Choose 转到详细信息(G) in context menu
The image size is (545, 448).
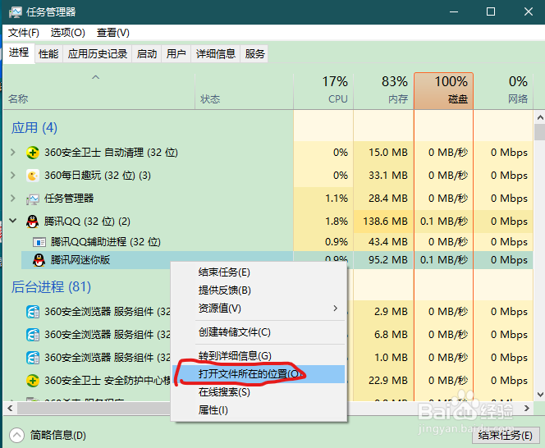pyautogui.click(x=259, y=356)
